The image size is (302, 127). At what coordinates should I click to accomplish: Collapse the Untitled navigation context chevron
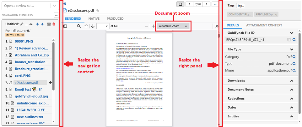click(x=31, y=24)
